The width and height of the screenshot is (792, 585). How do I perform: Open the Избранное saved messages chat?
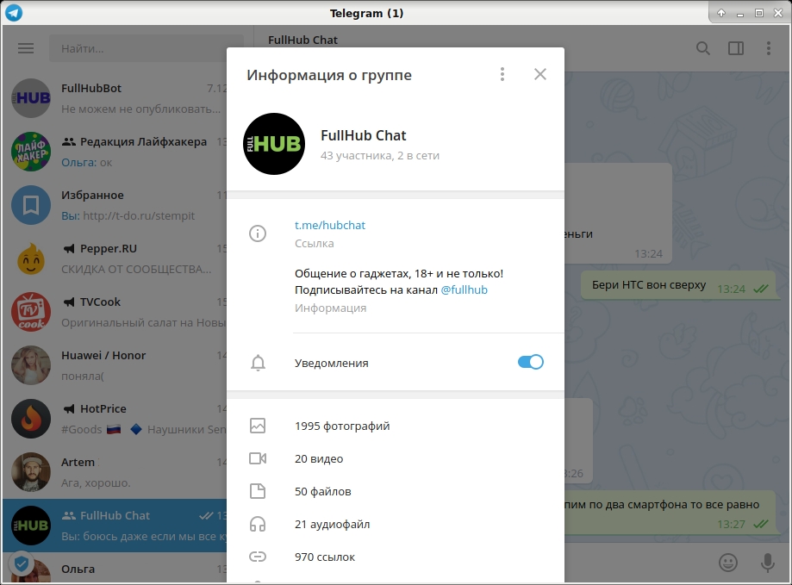[115, 205]
